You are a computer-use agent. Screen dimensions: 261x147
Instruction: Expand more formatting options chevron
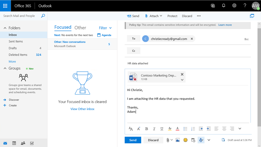[x=240, y=128]
